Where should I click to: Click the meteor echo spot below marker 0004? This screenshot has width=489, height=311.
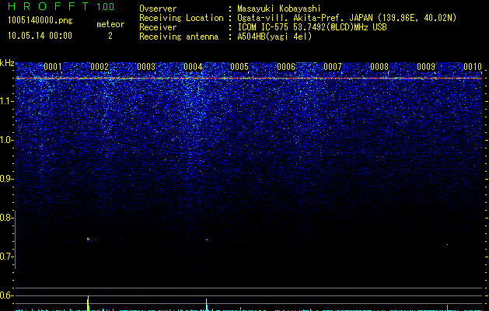click(x=207, y=239)
